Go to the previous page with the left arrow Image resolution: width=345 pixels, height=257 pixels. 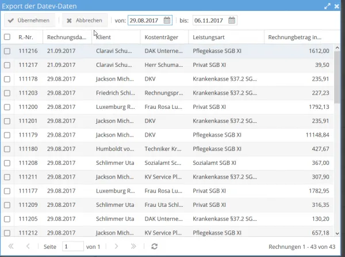tap(28, 247)
